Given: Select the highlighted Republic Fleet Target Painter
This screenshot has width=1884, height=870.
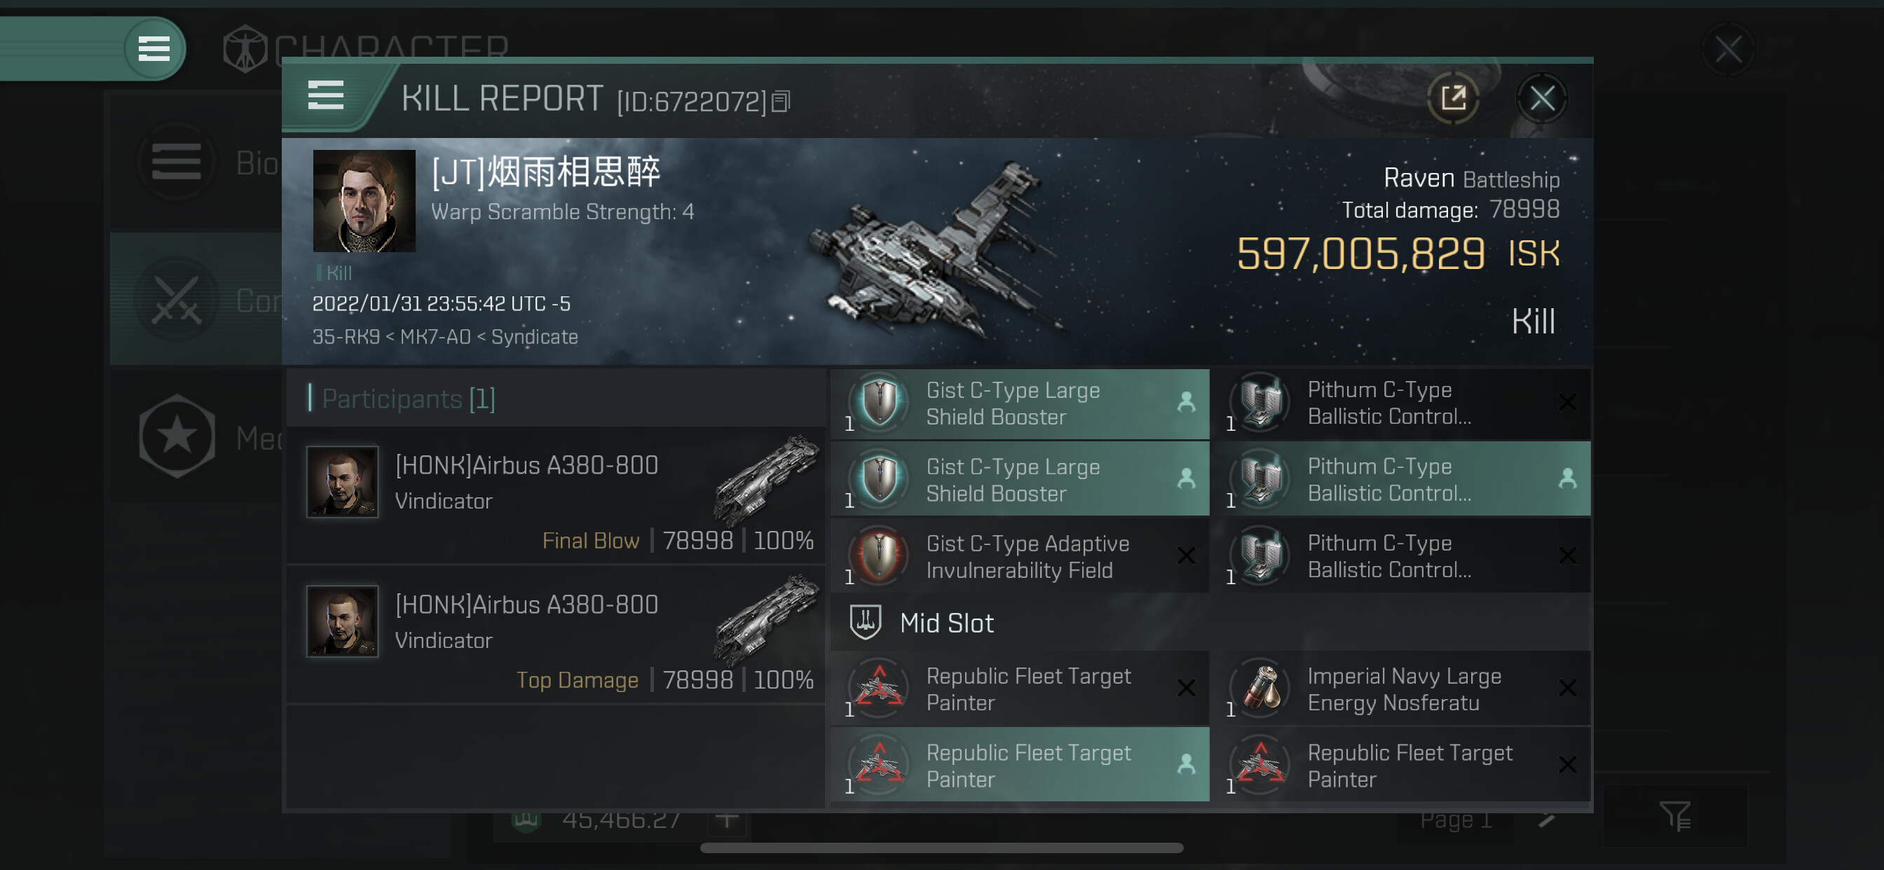Looking at the screenshot, I should 1020,766.
